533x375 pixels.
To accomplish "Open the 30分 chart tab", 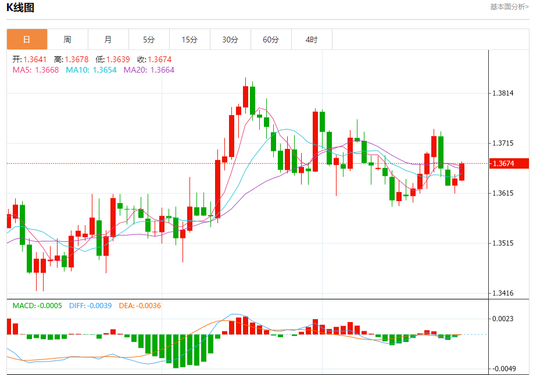I will [231, 40].
